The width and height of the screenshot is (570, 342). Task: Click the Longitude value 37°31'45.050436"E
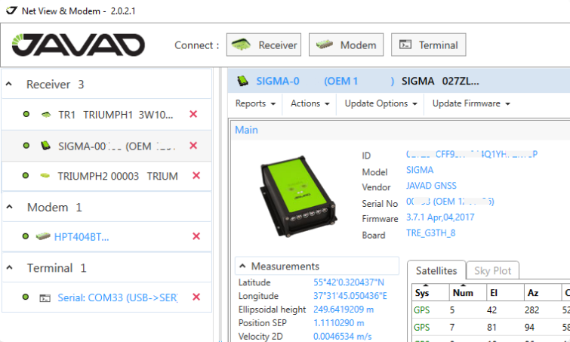coord(350,296)
